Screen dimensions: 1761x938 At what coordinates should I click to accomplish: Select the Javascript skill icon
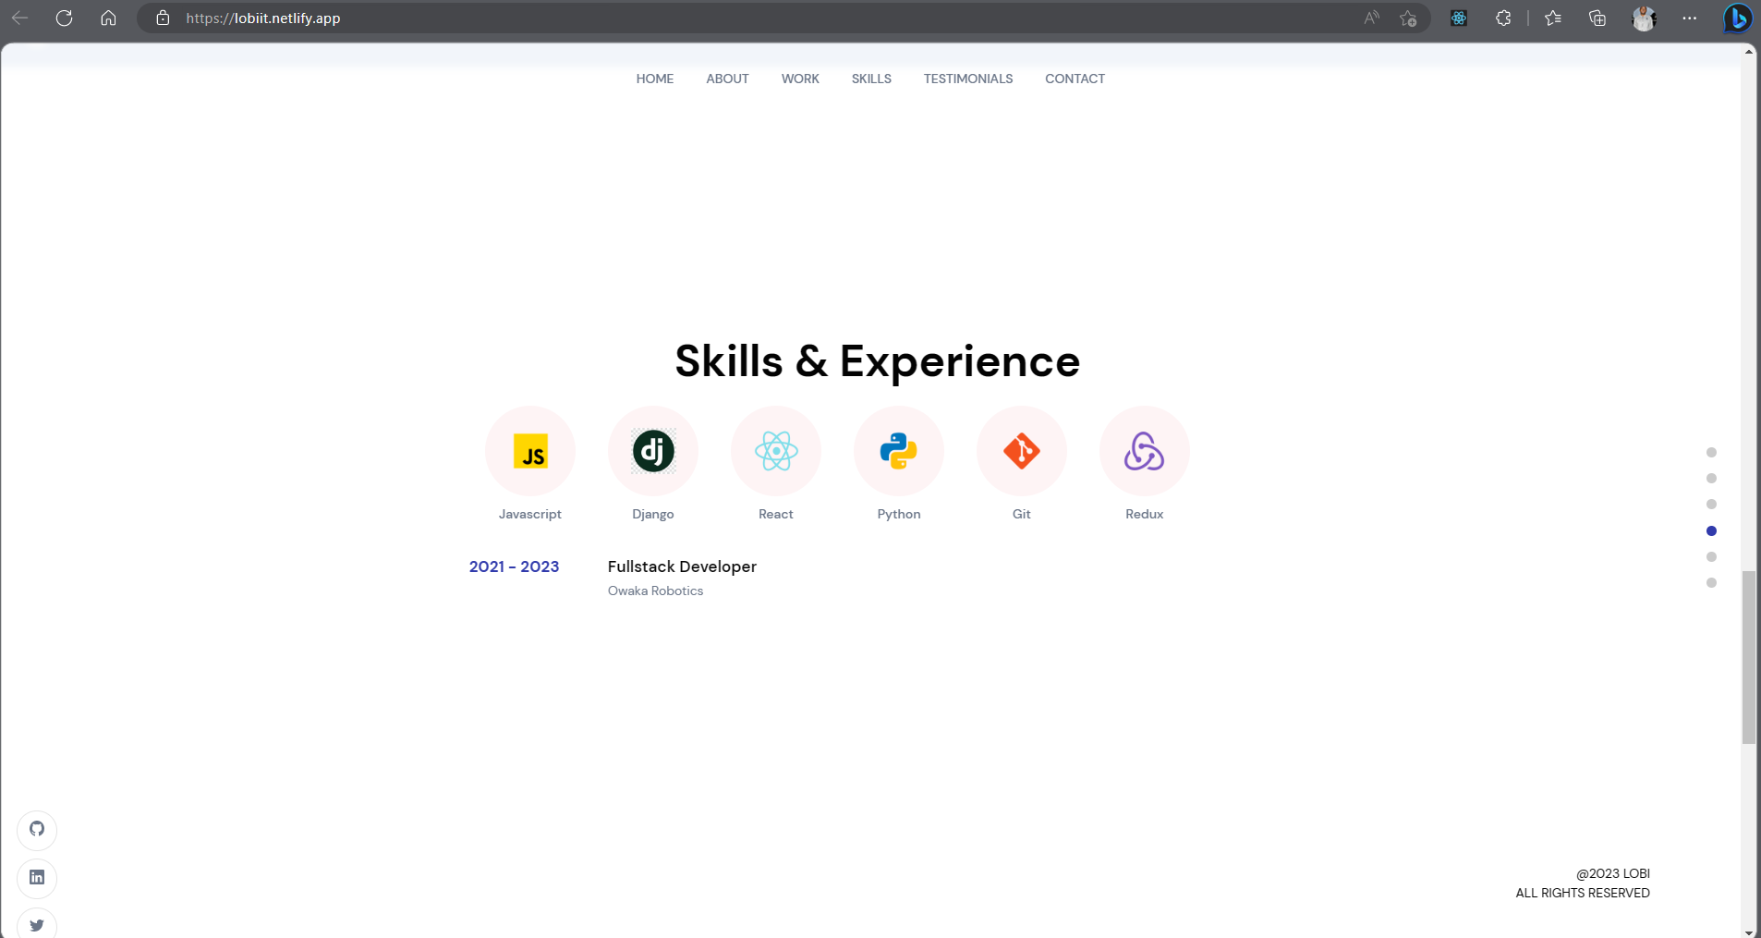[x=530, y=452]
